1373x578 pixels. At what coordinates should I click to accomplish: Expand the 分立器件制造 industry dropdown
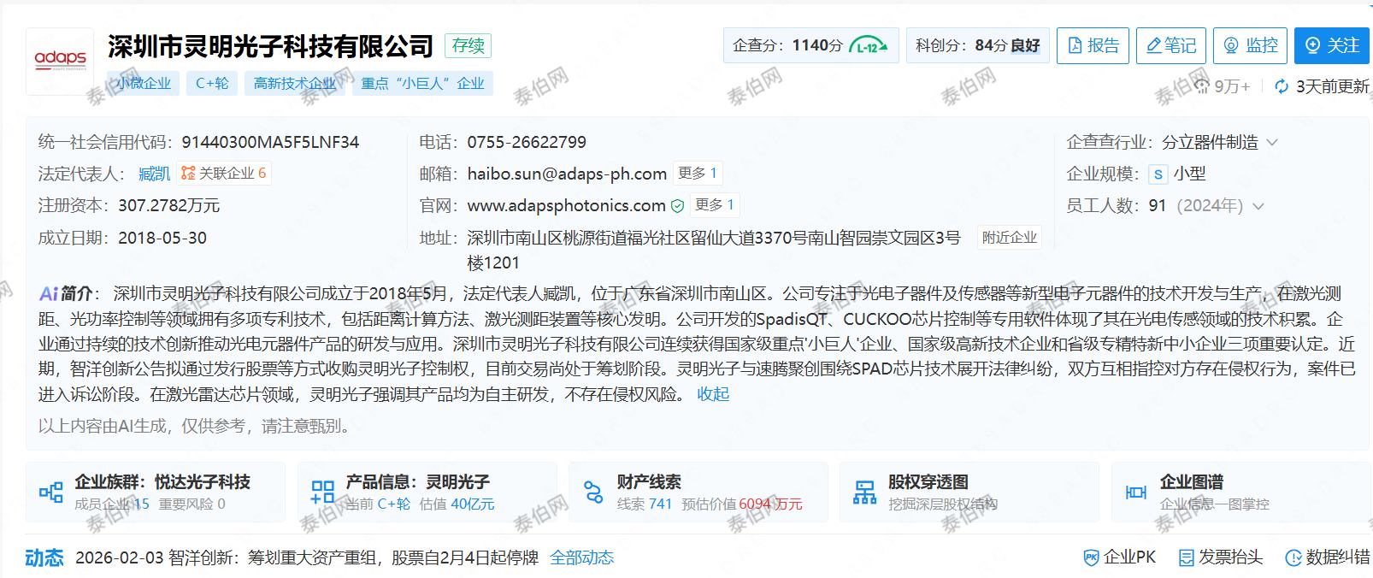point(1272,142)
